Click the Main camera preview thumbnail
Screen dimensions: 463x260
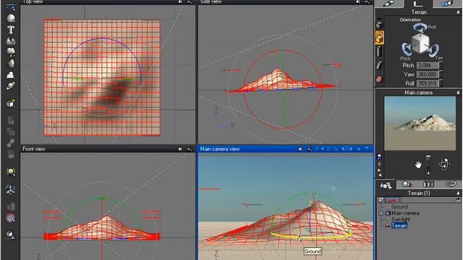coord(420,123)
